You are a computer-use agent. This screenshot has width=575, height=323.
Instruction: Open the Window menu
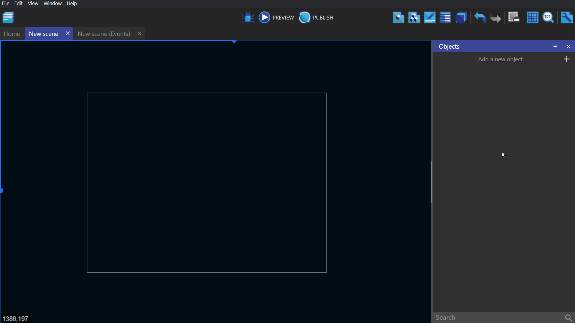tap(53, 3)
